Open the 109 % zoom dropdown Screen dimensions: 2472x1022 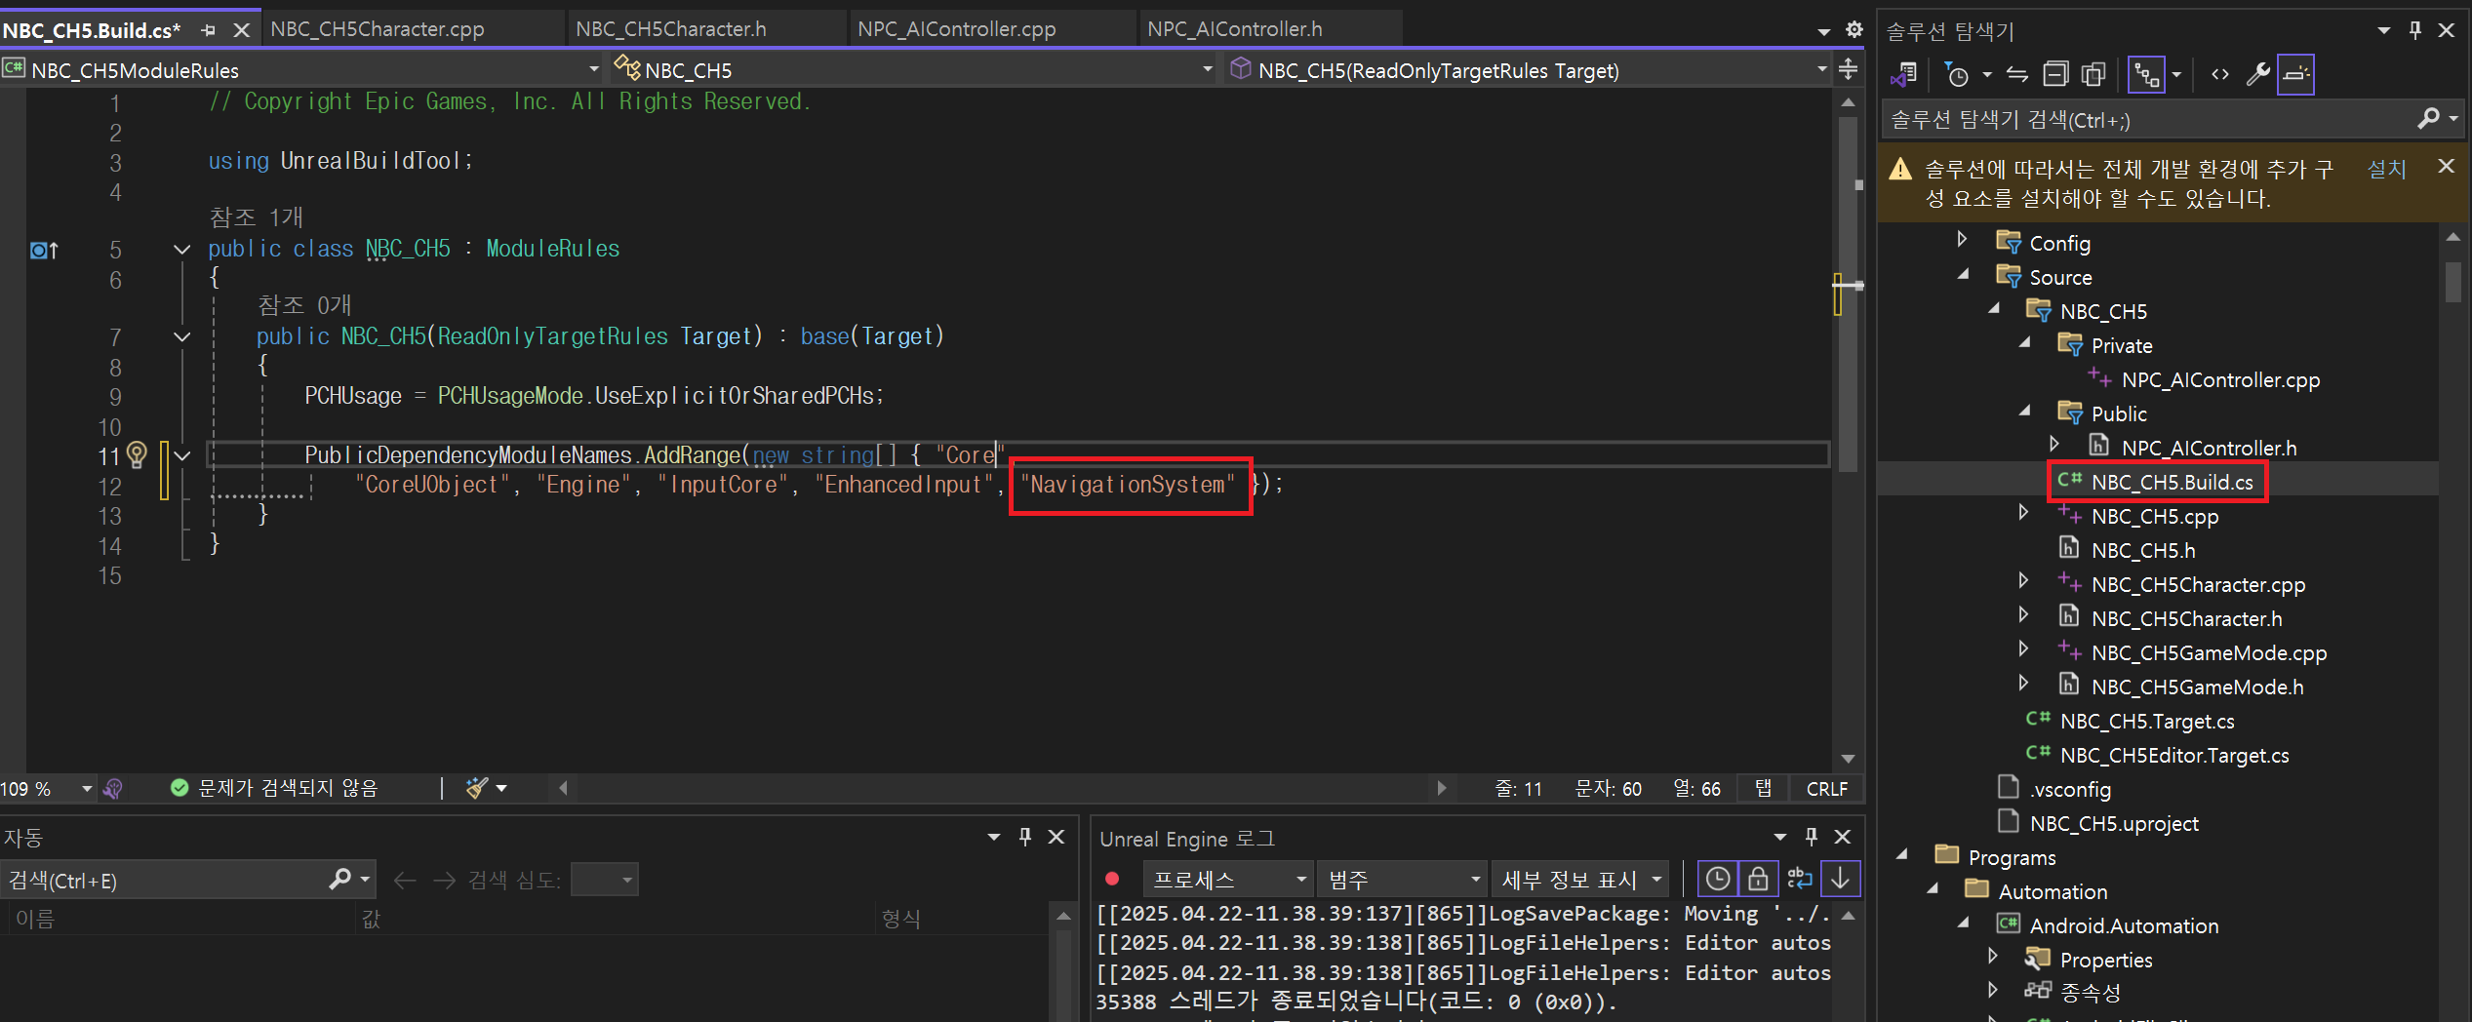point(87,788)
